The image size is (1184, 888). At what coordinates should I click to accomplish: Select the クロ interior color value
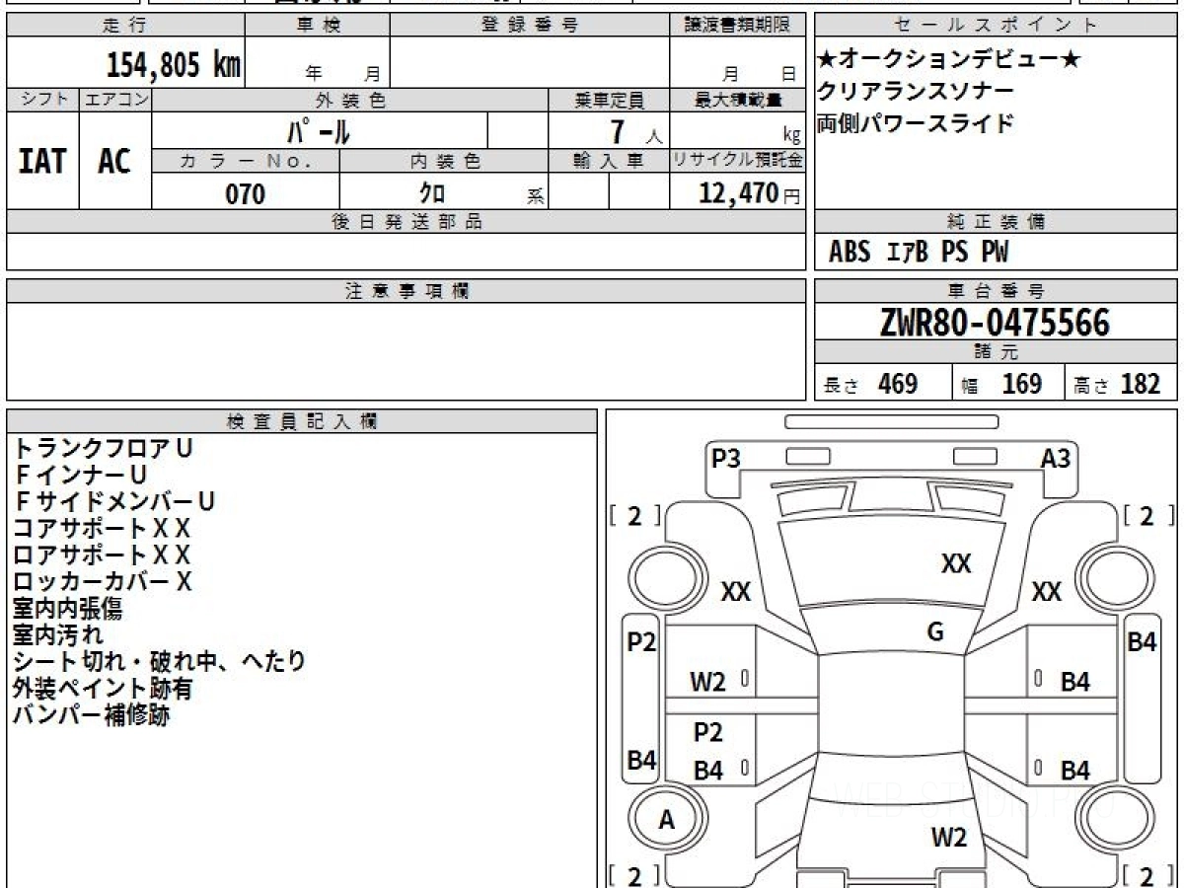(432, 194)
